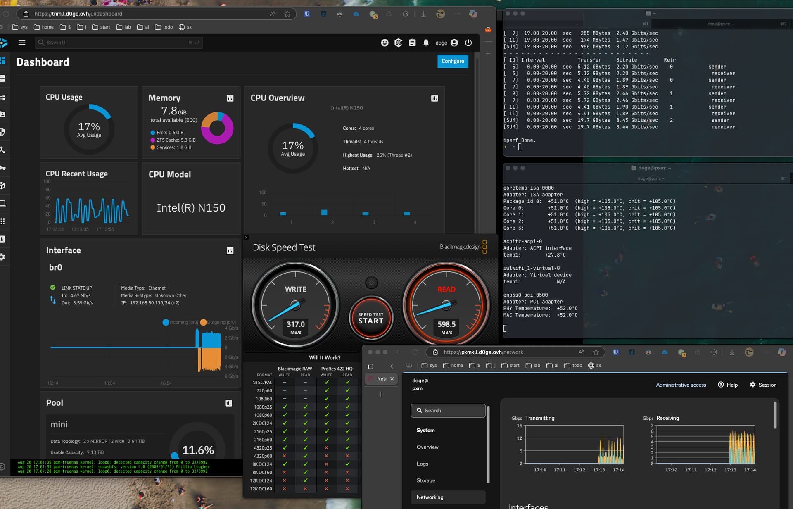Open the TrueNAS power menu icon

coord(468,43)
